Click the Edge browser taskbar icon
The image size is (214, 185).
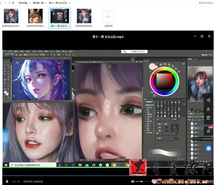73,165
